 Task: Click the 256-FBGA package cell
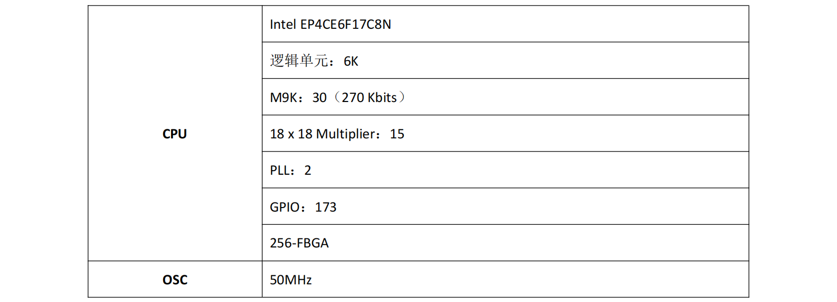(x=506, y=243)
